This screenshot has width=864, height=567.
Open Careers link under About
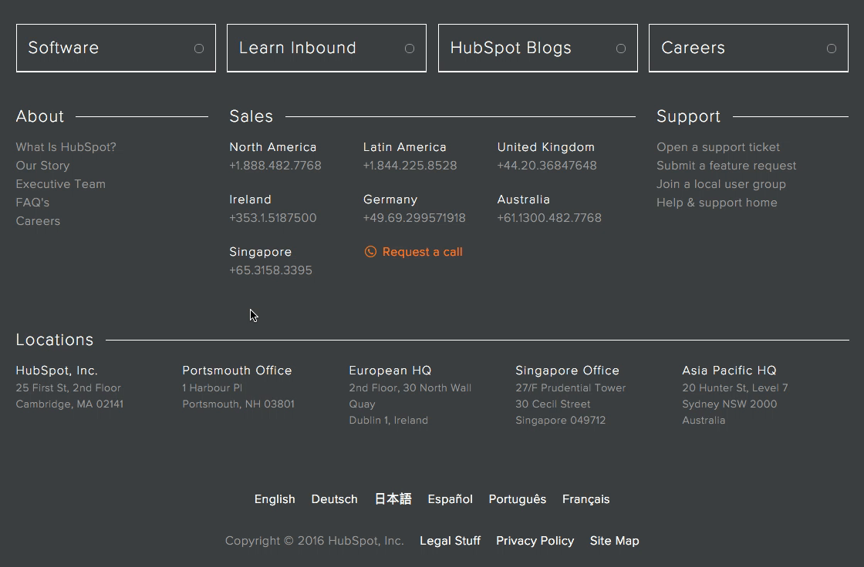[x=38, y=221]
